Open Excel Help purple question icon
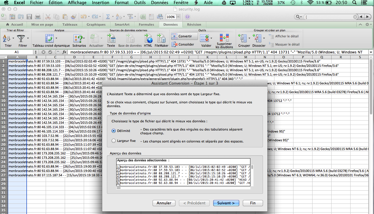The width and height of the screenshot is (374, 214). pos(187,17)
